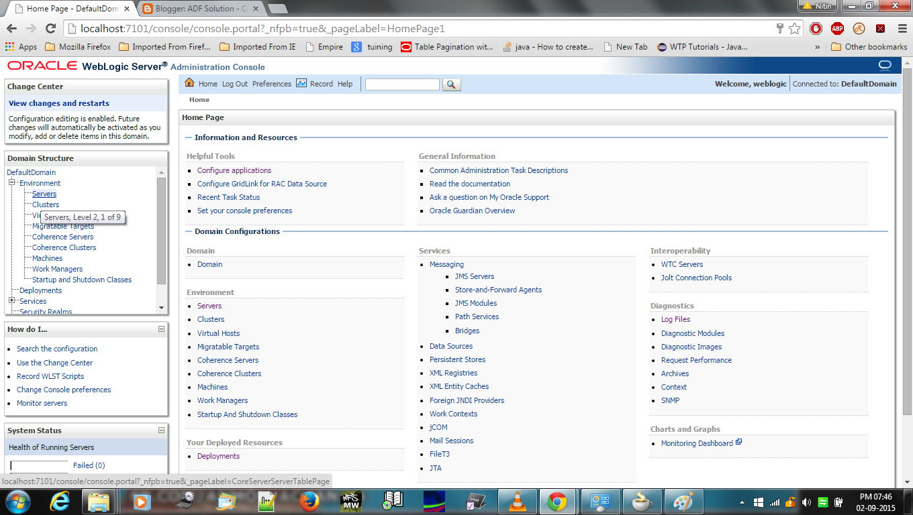Viewport: 913px width, 515px height.
Task: Bookmark this page with star icon
Action: [795, 29]
